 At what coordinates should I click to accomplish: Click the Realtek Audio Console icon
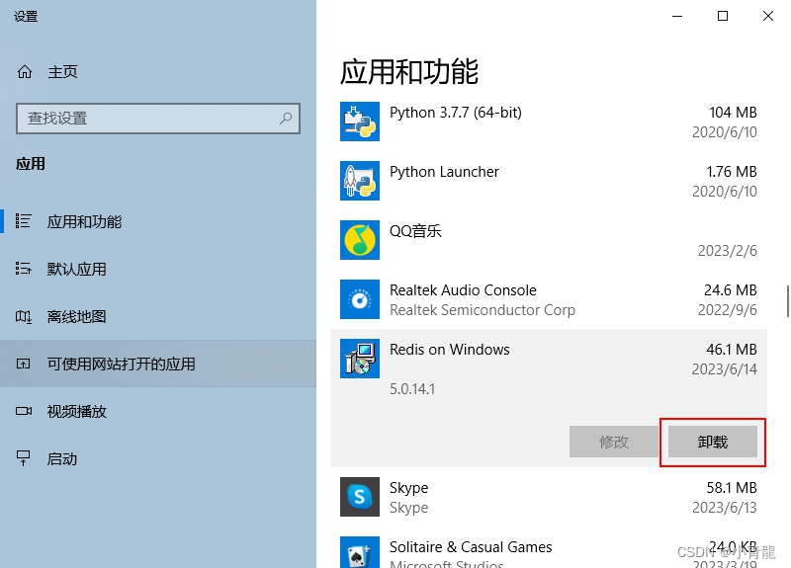click(x=360, y=299)
